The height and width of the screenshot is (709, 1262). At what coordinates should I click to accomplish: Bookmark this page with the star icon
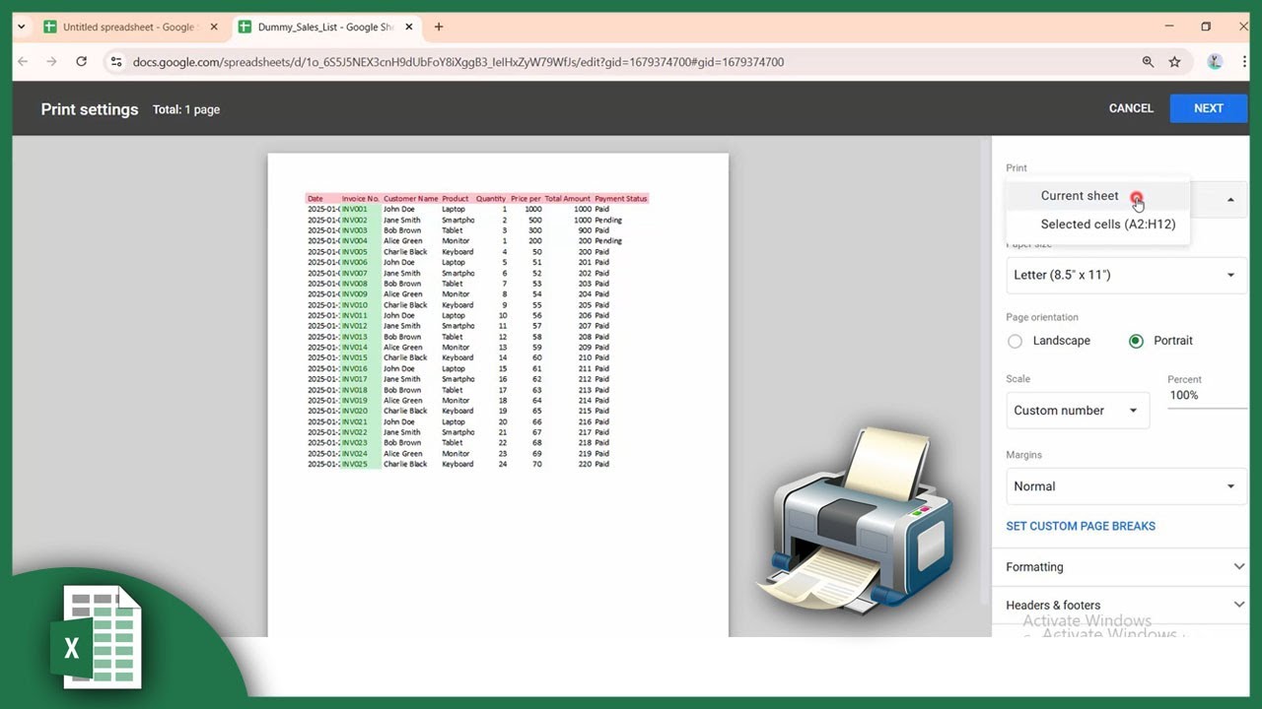pyautogui.click(x=1174, y=62)
